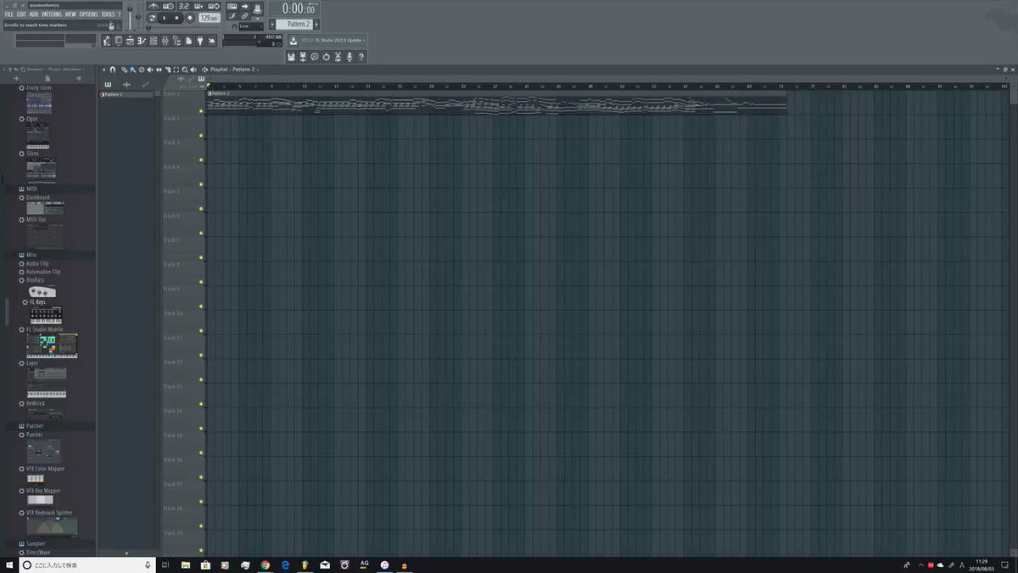The image size is (1018, 573).
Task: Open the ADD menu
Action: tap(34, 14)
